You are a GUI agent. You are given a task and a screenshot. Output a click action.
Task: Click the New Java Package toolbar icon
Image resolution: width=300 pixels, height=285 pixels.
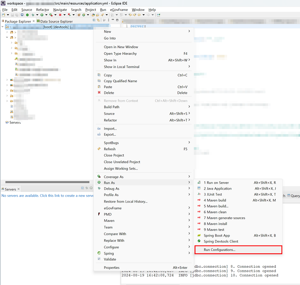point(79,15)
